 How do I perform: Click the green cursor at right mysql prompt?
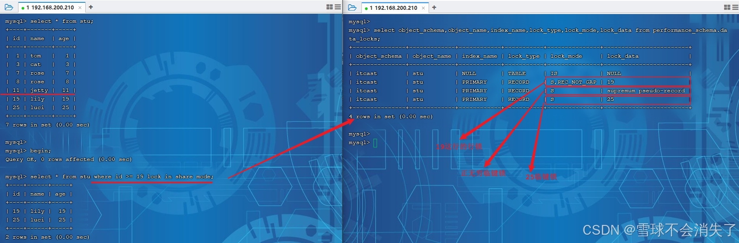(x=375, y=143)
